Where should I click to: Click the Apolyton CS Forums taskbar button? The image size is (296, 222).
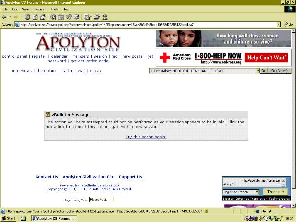pos(54,218)
